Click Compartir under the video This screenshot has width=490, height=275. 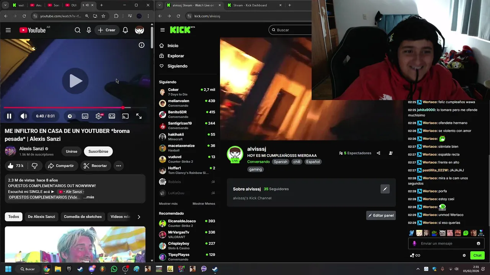click(61, 166)
